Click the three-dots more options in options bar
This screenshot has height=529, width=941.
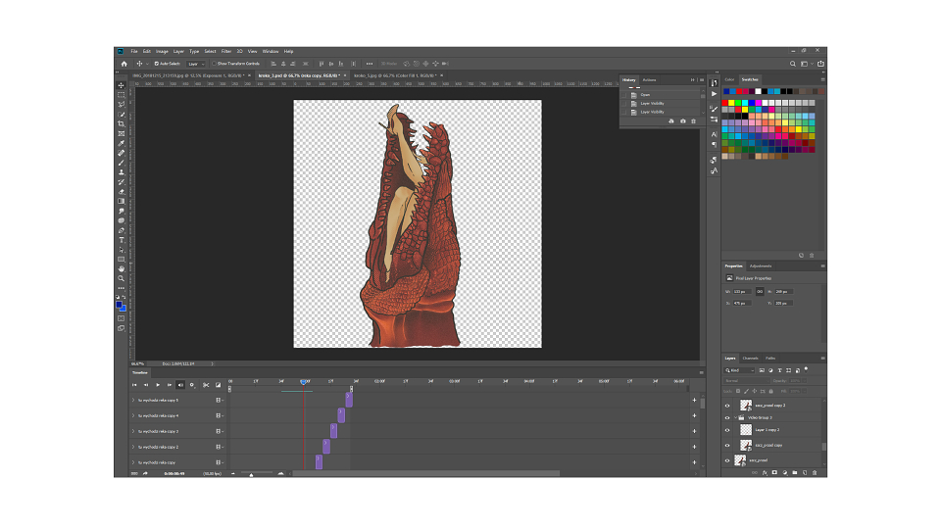[x=370, y=64]
